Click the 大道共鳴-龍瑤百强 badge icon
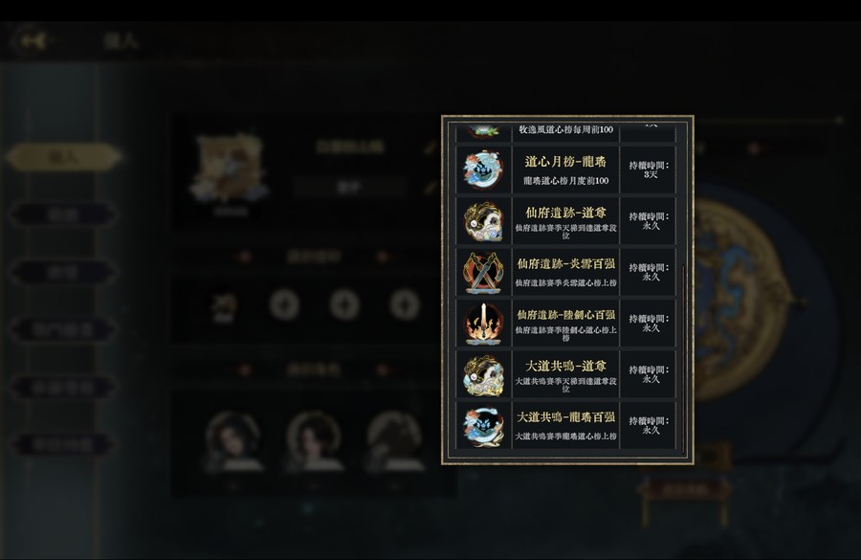The image size is (861, 560). tap(483, 425)
